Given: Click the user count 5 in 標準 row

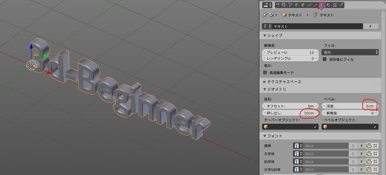Looking at the screenshot, I should pos(353,146).
